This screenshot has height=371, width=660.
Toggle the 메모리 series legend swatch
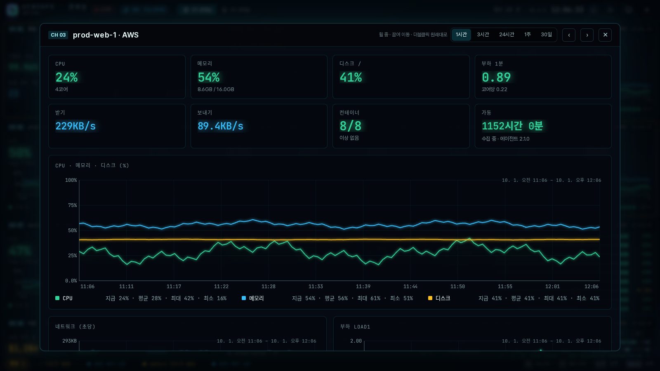pyautogui.click(x=244, y=298)
